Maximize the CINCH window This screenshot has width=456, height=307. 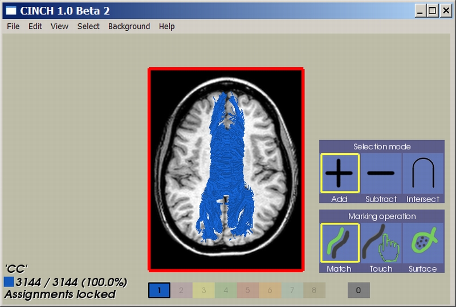point(432,10)
